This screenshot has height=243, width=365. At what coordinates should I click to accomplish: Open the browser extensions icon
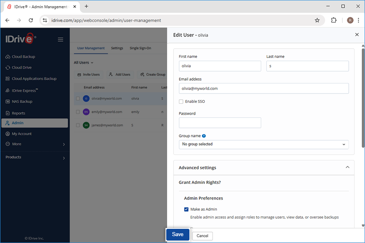tap(334, 20)
